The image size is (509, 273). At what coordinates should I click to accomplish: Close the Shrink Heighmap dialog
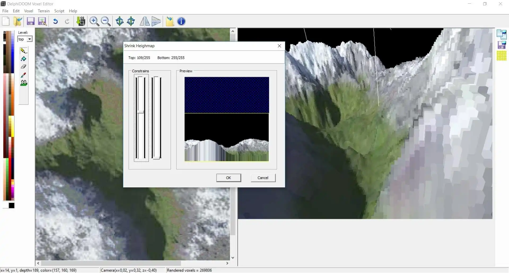coord(279,46)
